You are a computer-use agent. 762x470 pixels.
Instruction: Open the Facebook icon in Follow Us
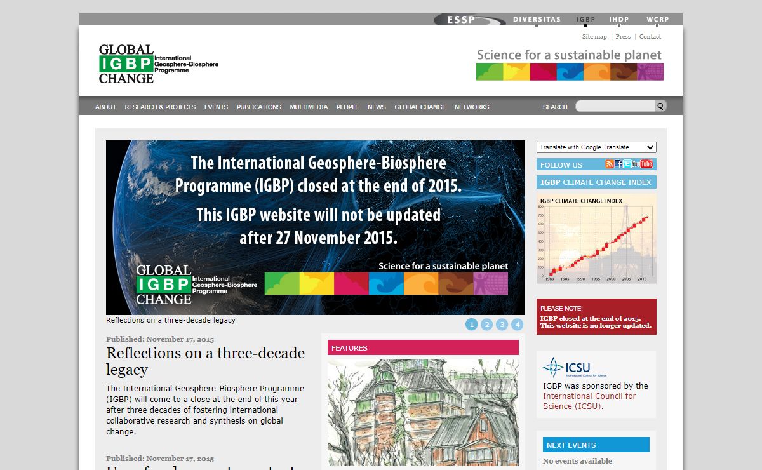(618, 164)
